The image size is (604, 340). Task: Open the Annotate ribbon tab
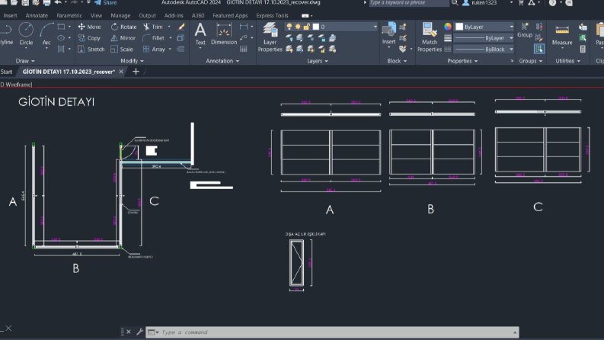pyautogui.click(x=37, y=15)
